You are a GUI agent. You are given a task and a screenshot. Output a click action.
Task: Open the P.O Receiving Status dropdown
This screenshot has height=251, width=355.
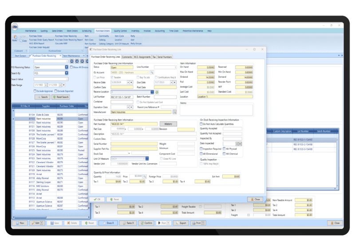coord(67,67)
